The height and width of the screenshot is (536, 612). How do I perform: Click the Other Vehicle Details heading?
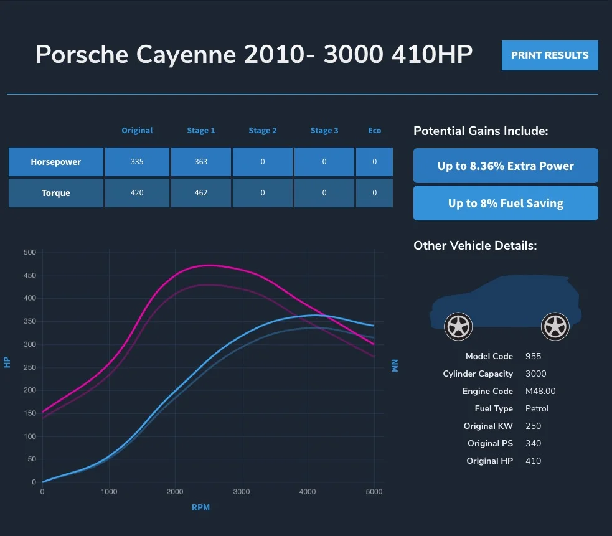click(475, 245)
